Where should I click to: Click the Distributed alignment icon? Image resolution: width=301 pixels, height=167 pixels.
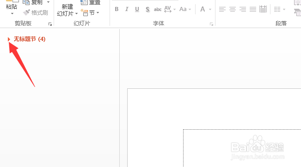(x=263, y=9)
